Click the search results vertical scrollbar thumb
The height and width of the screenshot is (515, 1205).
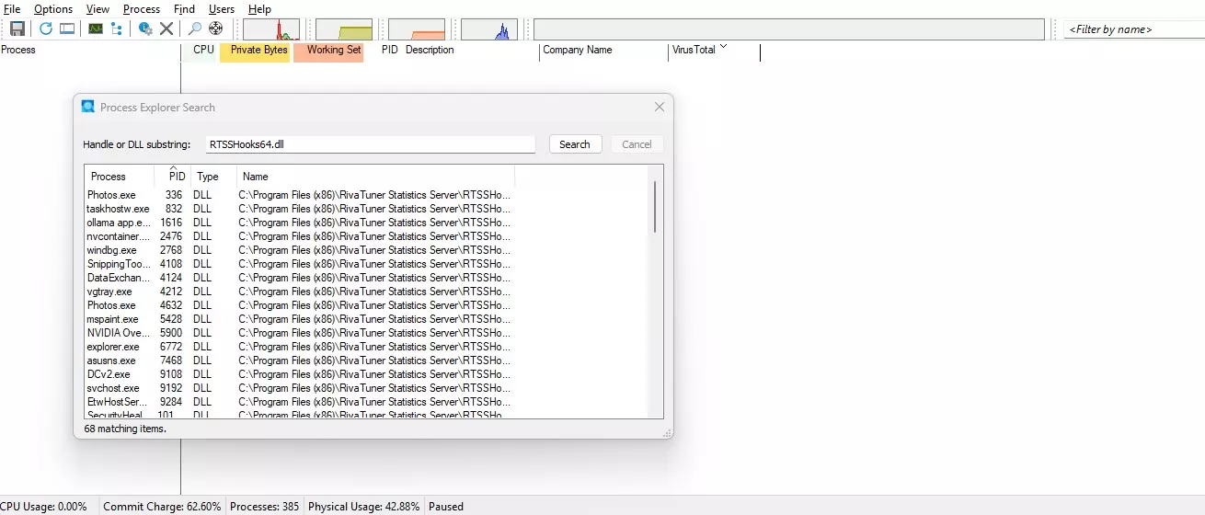655,206
